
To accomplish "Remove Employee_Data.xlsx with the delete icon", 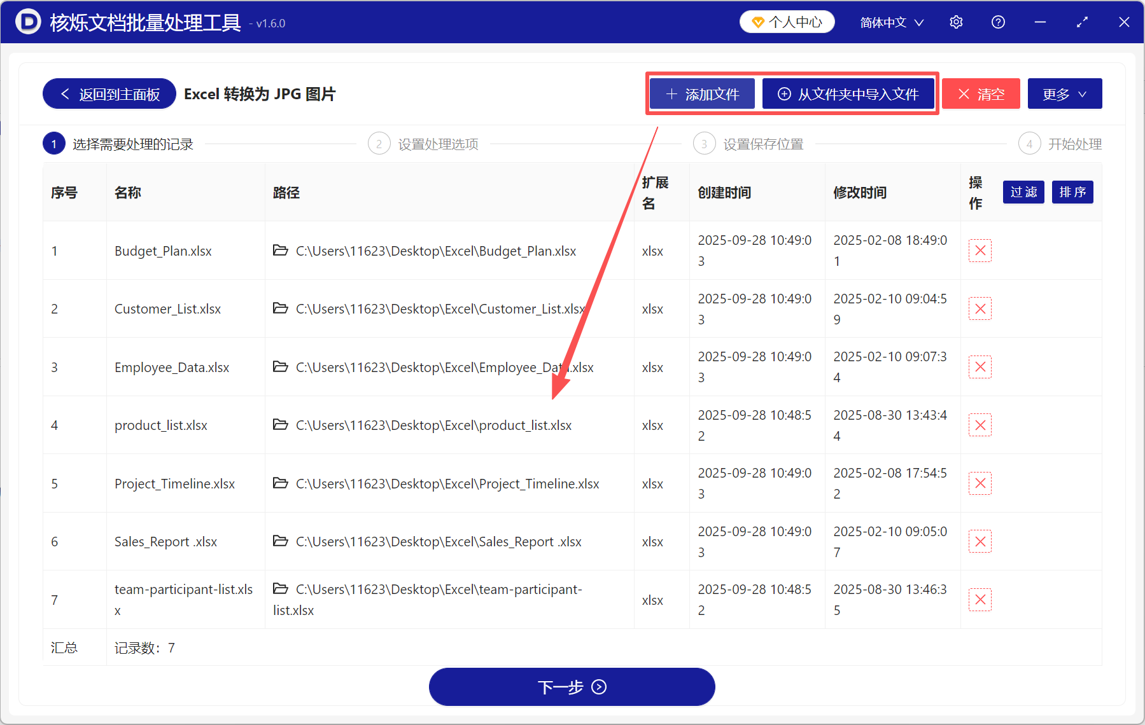I will click(x=980, y=367).
